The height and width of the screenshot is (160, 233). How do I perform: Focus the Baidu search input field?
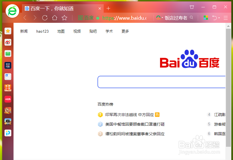point(161,82)
